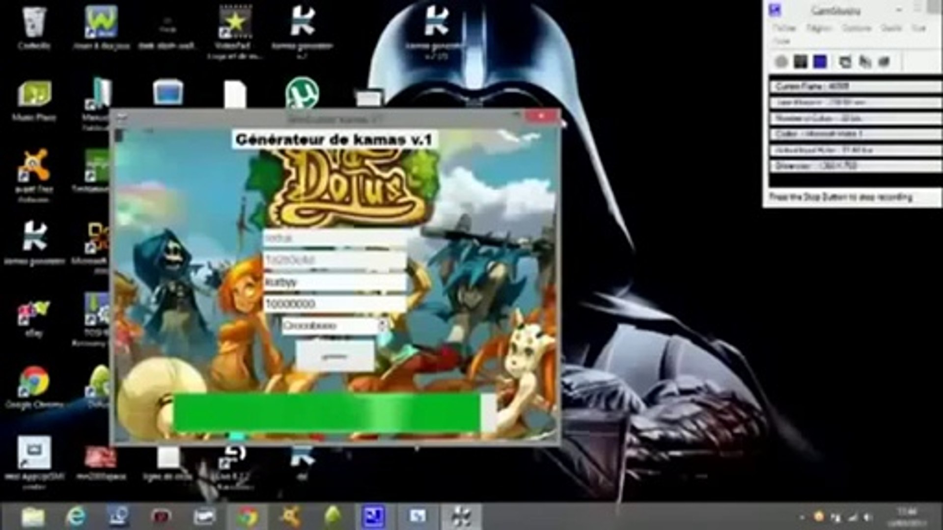
Task: Select the µTorrent desktop icon
Action: click(x=302, y=92)
